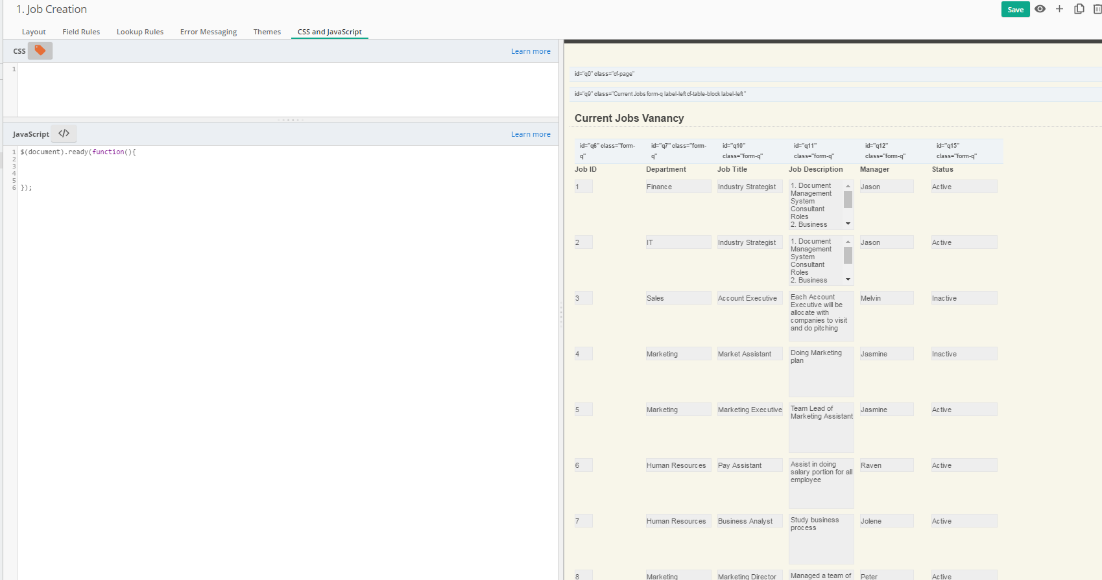1102x580 pixels.
Task: Click the Finance department field in row 1
Action: 678,187
